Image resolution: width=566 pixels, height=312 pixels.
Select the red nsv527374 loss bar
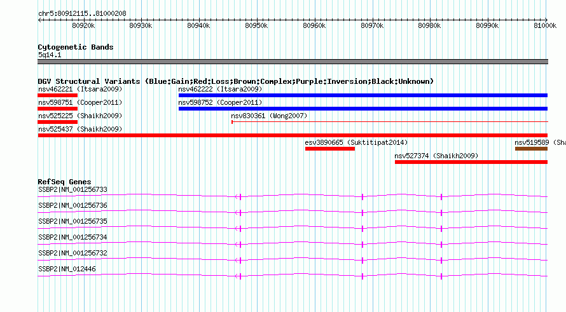pyautogui.click(x=471, y=162)
